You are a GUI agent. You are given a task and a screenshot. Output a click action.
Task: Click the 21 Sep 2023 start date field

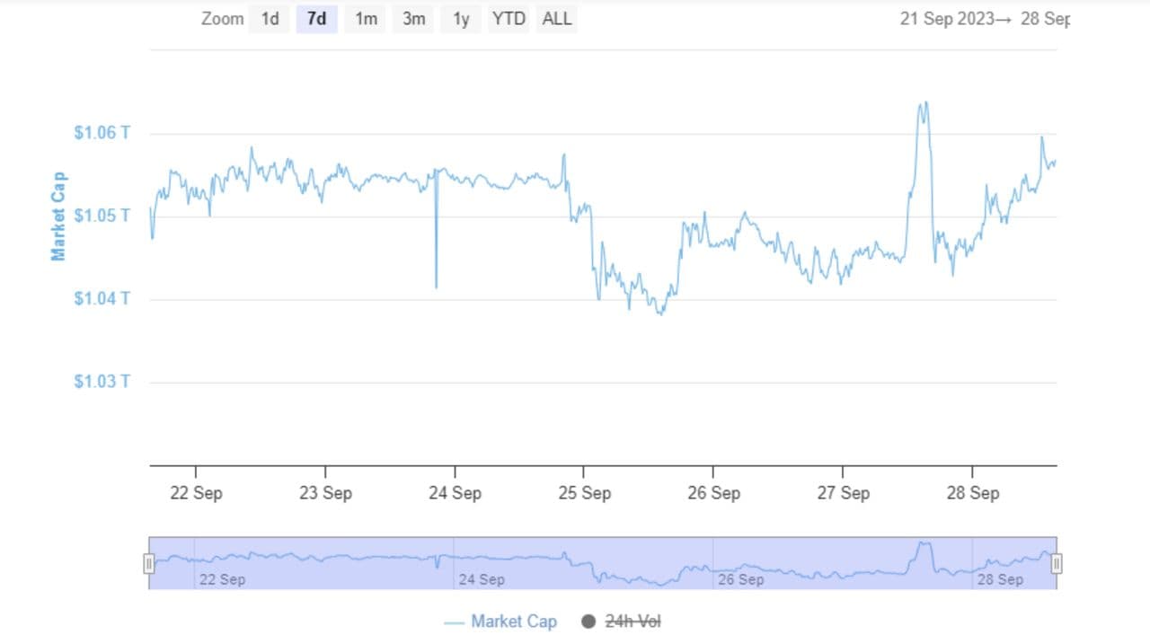pos(947,19)
